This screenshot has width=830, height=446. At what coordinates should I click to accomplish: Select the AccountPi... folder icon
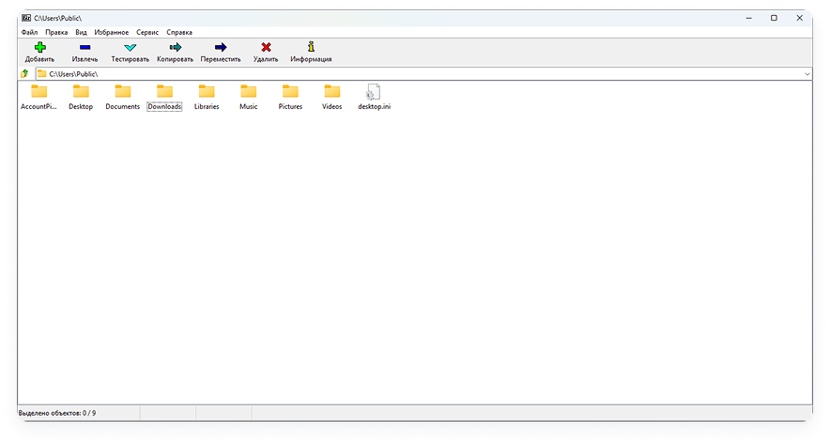[x=38, y=91]
